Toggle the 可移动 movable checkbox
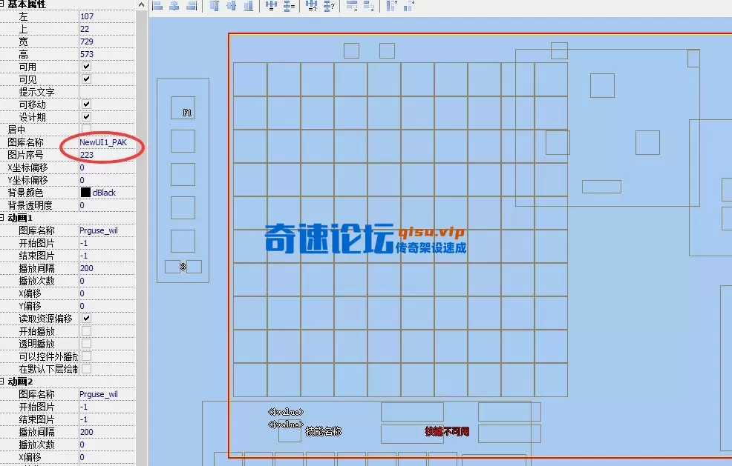This screenshot has height=466, width=732. [87, 104]
